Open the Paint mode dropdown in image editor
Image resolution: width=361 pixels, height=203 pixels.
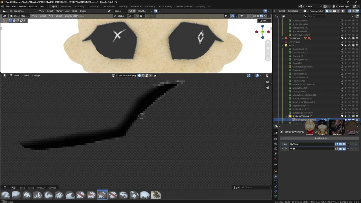(16, 76)
